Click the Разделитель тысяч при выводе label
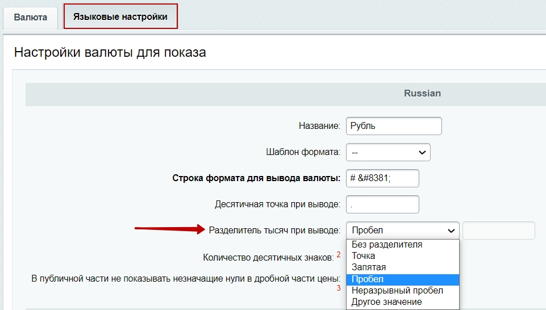The width and height of the screenshot is (546, 310). point(274,231)
